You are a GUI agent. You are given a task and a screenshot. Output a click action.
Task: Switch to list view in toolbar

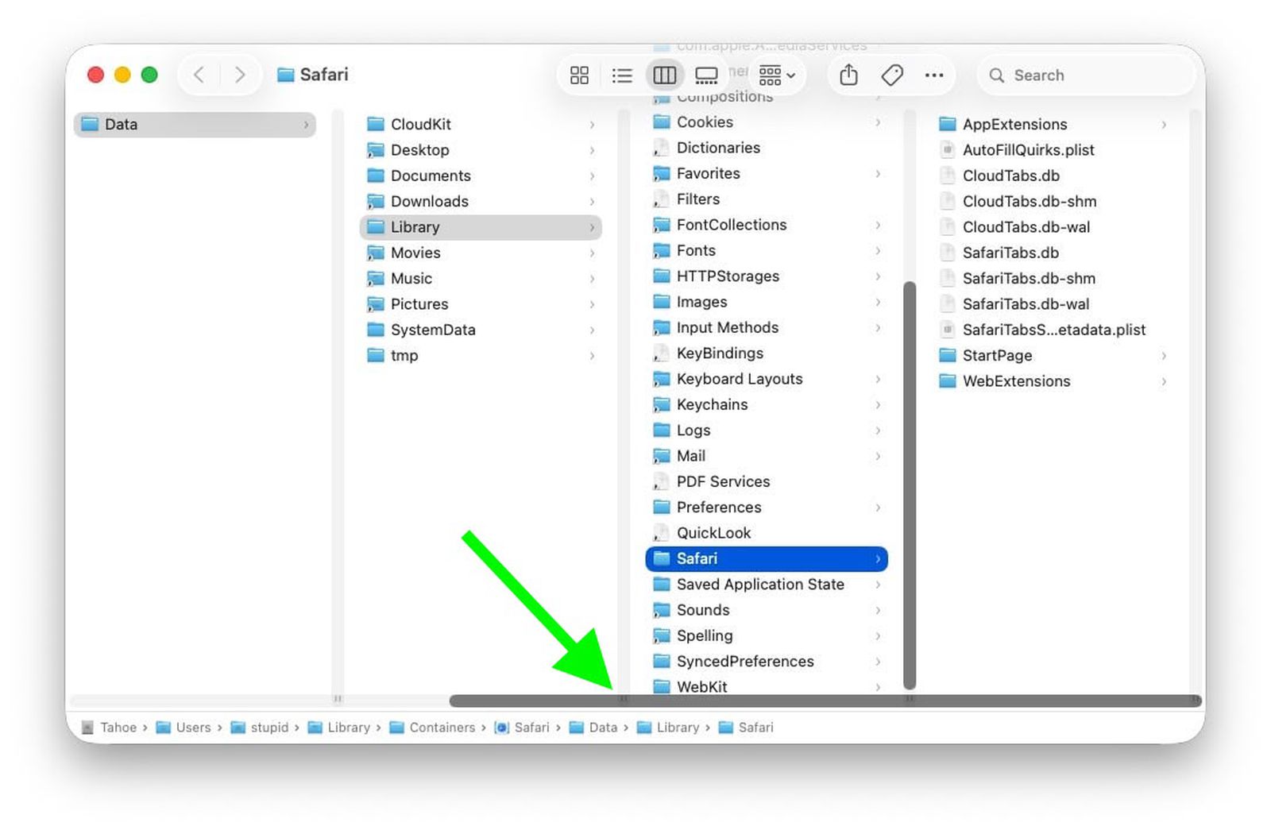pos(622,75)
